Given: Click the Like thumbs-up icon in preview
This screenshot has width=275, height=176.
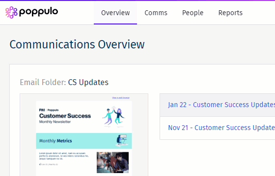Looking at the screenshot, I should (40, 164).
